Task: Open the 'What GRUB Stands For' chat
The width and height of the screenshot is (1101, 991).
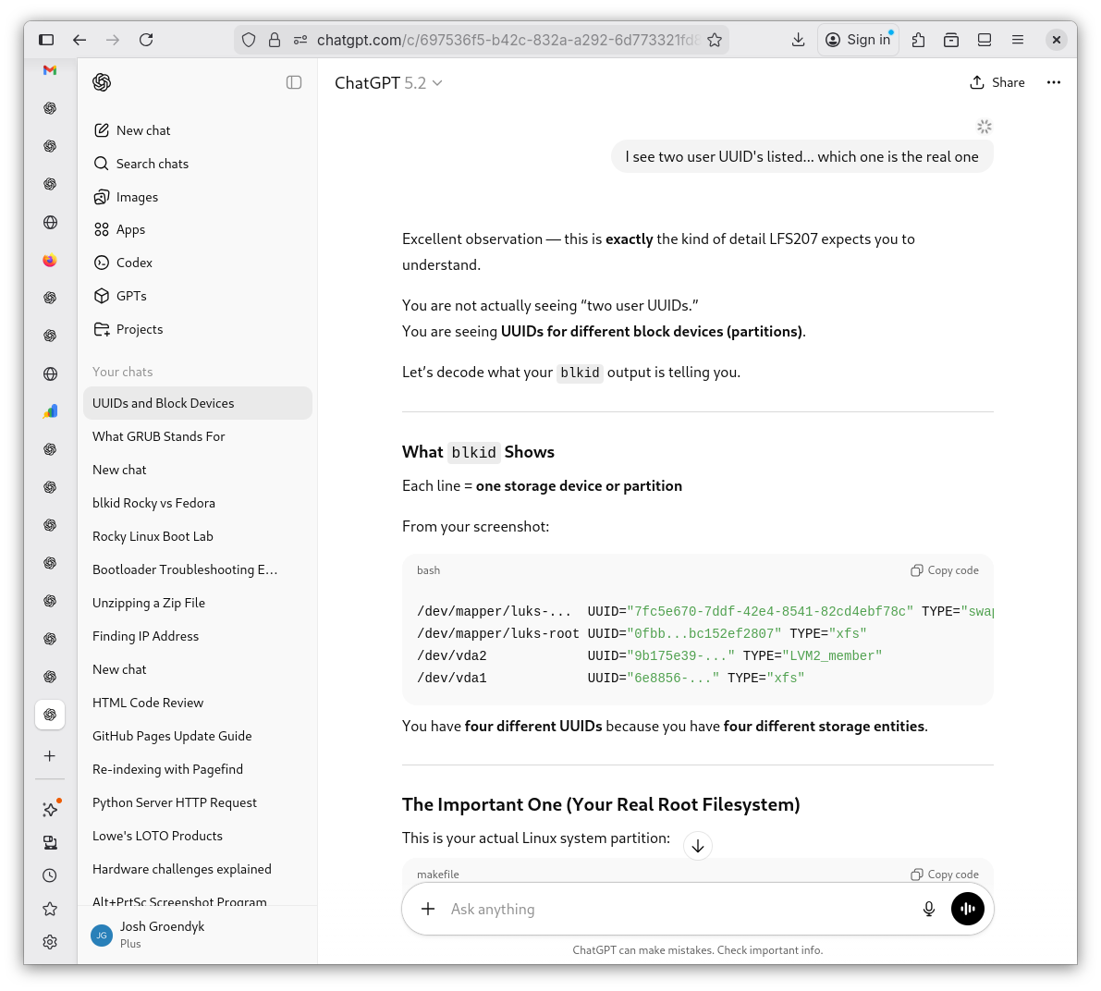Action: (159, 436)
